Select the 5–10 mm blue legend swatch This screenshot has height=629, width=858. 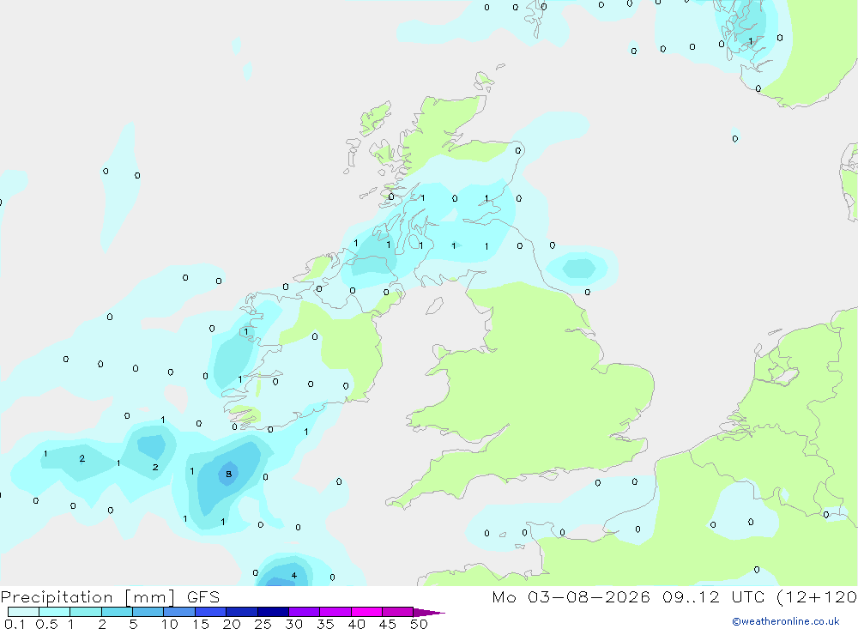point(148,612)
